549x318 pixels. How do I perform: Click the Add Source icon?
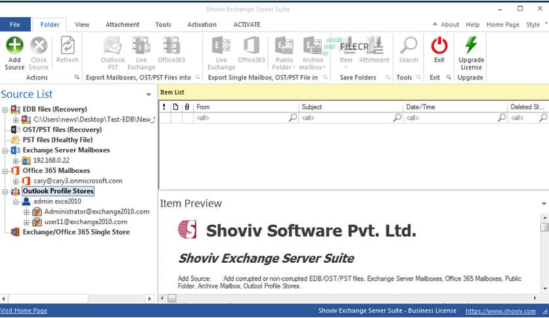coord(14,45)
